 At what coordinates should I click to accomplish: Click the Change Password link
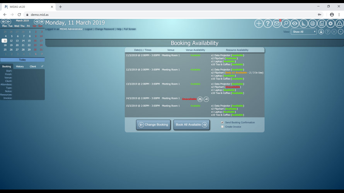[104, 29]
